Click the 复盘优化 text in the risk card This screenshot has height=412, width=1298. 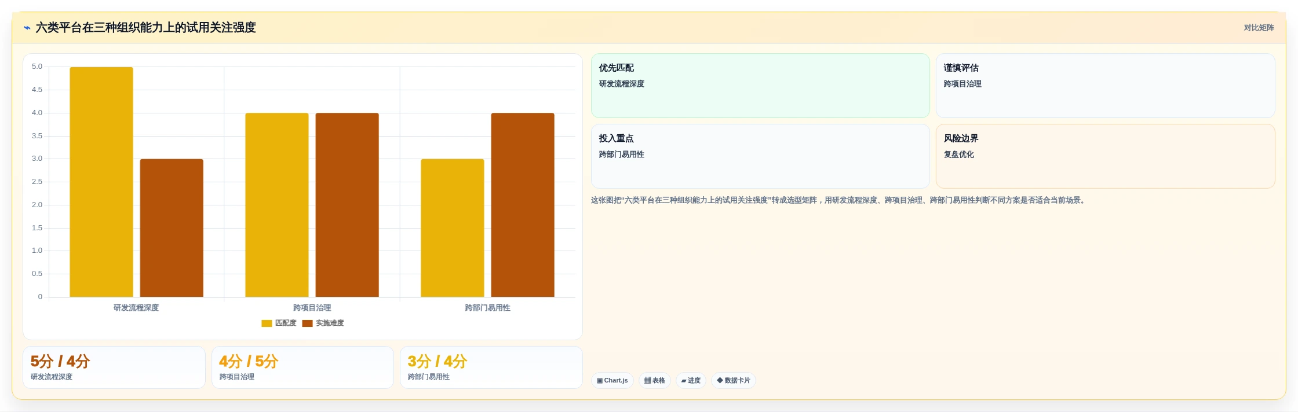pos(959,154)
